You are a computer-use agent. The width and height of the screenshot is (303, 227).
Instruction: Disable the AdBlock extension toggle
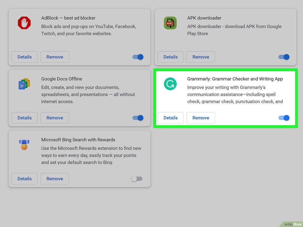[x=138, y=57]
